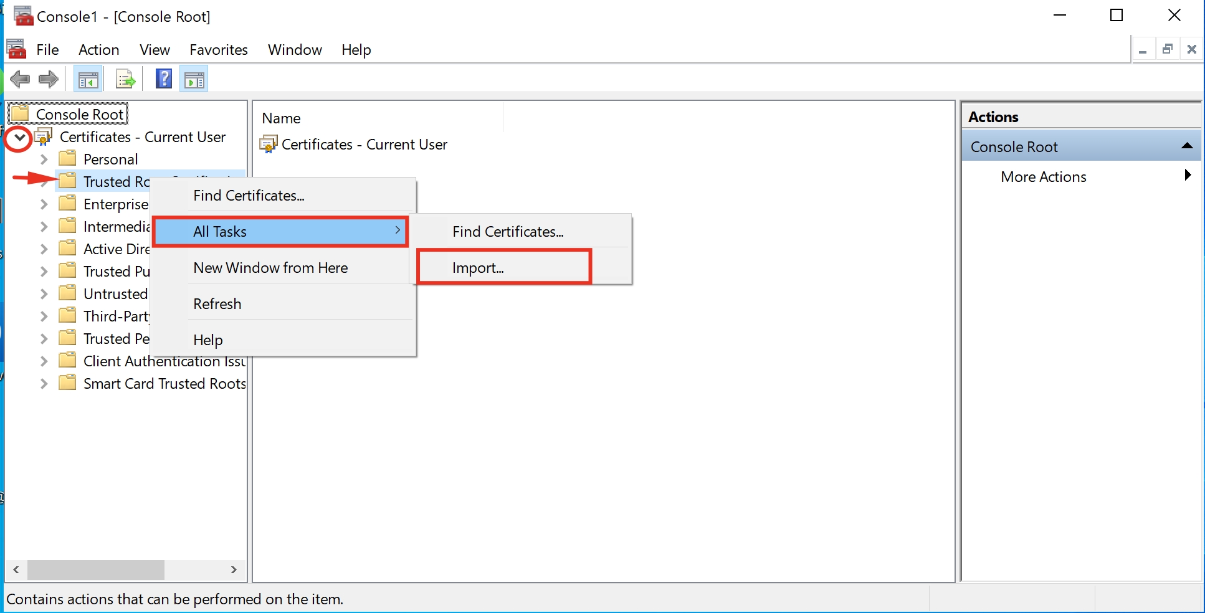The width and height of the screenshot is (1205, 613).
Task: Click the Untrusted folder icon
Action: coord(67,293)
